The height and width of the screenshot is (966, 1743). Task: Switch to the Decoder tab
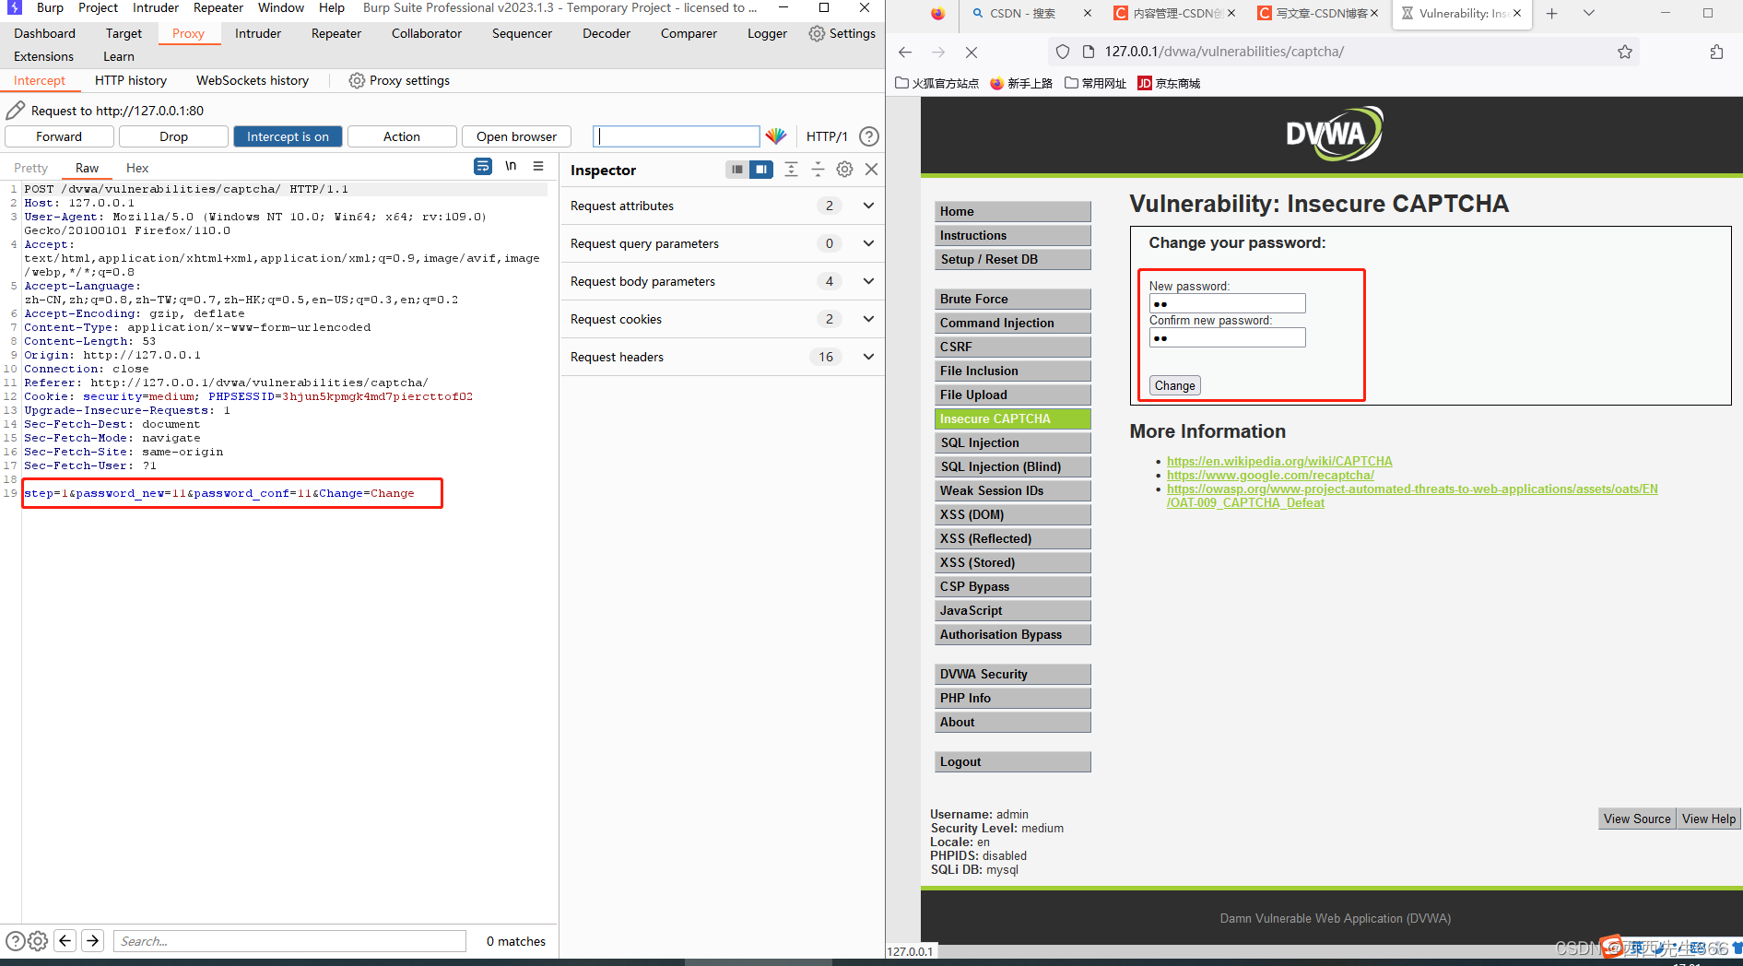click(607, 33)
